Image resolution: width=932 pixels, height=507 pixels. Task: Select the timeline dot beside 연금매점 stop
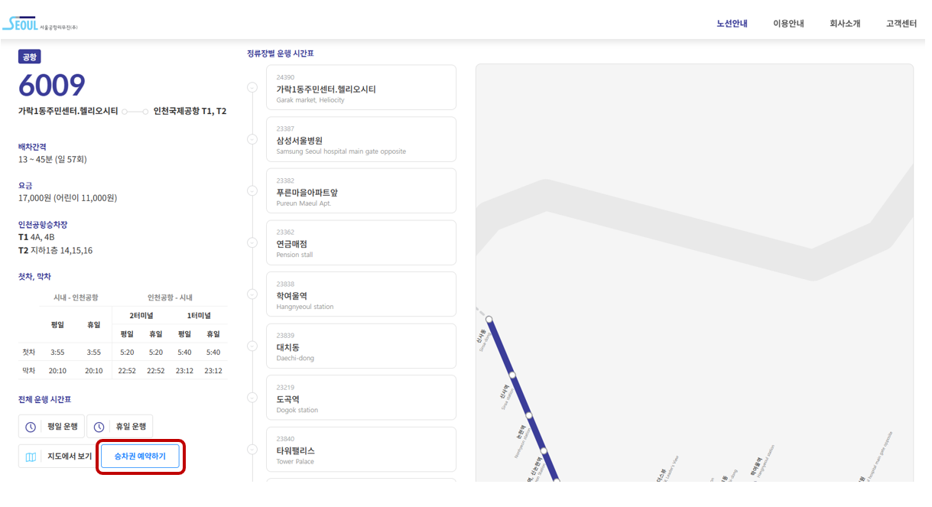pos(252,242)
